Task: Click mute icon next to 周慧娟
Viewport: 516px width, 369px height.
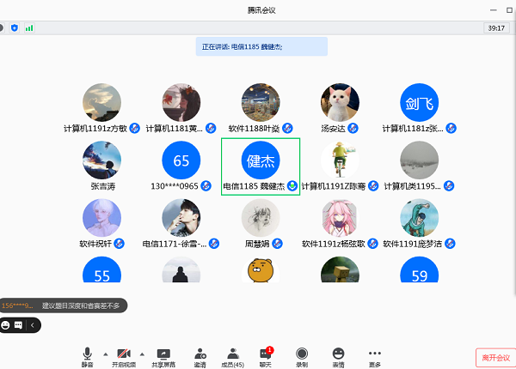Action: click(278, 244)
